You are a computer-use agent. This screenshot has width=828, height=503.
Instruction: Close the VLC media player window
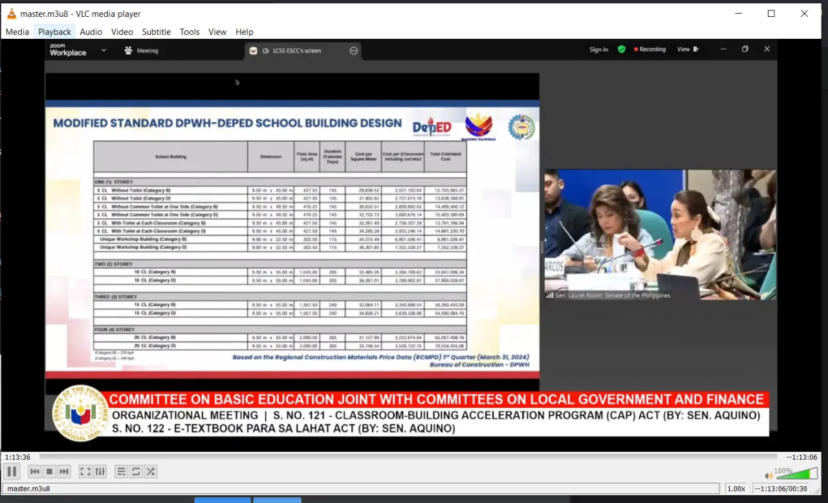tap(804, 14)
